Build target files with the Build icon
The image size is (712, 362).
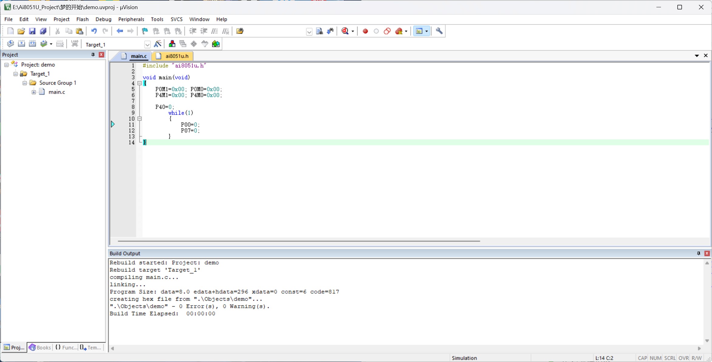21,44
